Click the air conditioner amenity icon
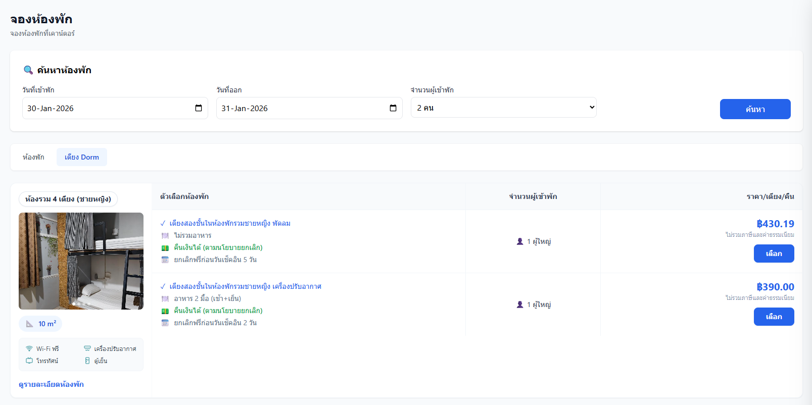This screenshot has width=812, height=405. tap(87, 348)
